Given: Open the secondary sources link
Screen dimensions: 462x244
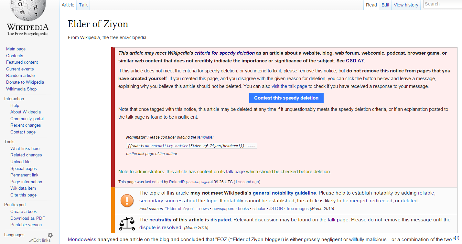Looking at the screenshot, I should tap(161, 201).
